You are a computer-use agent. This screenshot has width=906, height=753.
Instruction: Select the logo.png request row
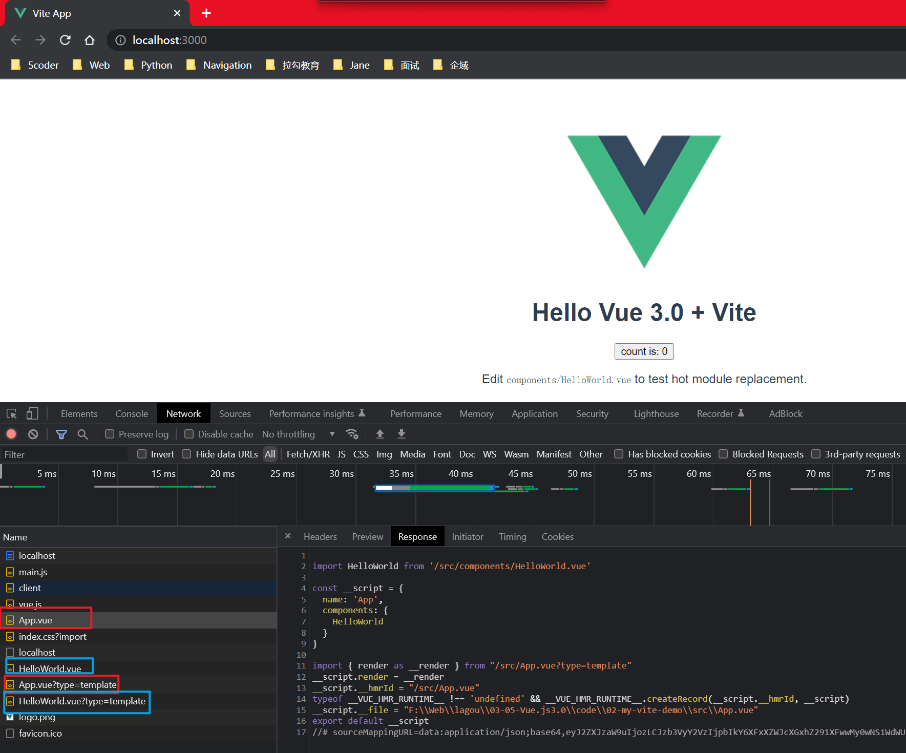coord(138,717)
